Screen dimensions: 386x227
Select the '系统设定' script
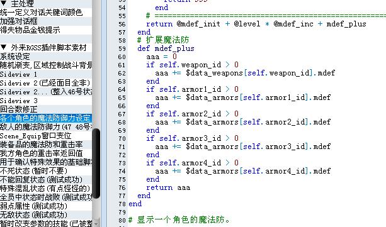click(46, 57)
